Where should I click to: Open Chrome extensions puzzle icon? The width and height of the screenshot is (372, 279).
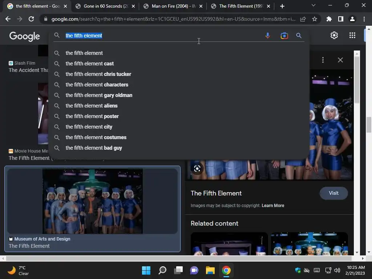point(329,19)
